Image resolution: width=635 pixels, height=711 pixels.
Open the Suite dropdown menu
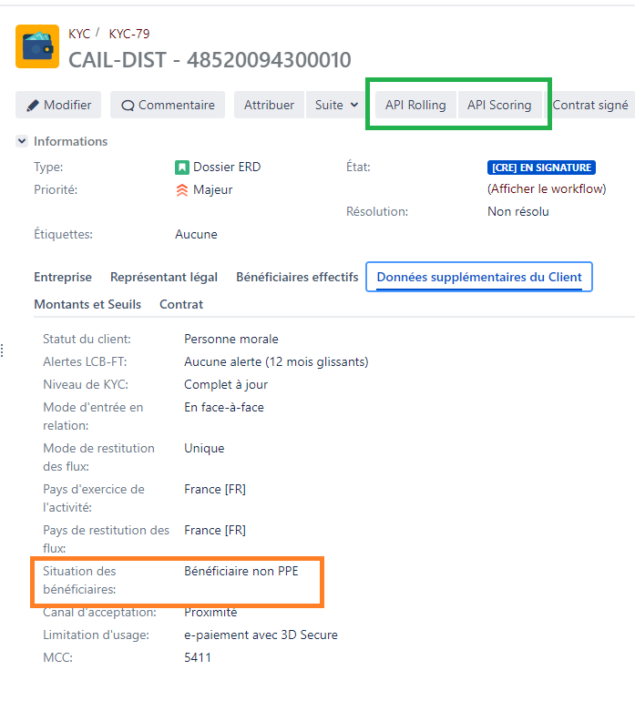click(337, 105)
